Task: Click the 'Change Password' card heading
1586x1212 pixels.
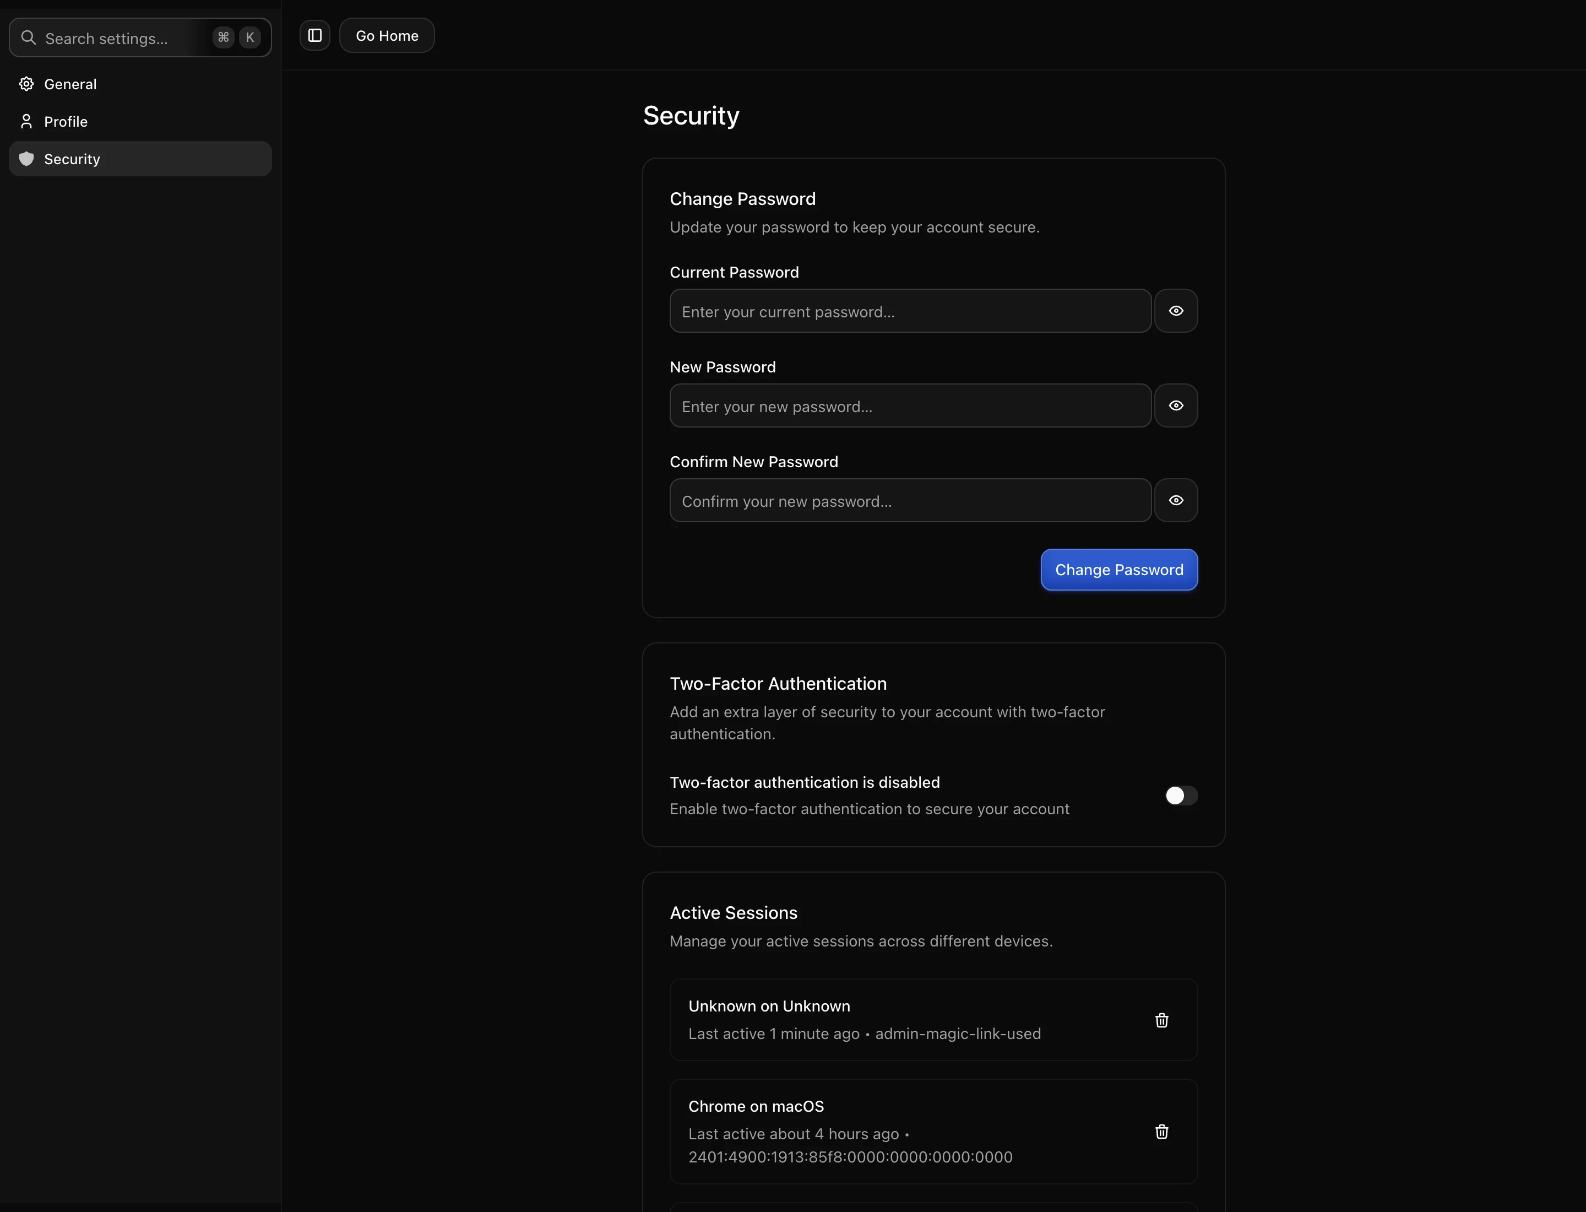Action: 742,198
